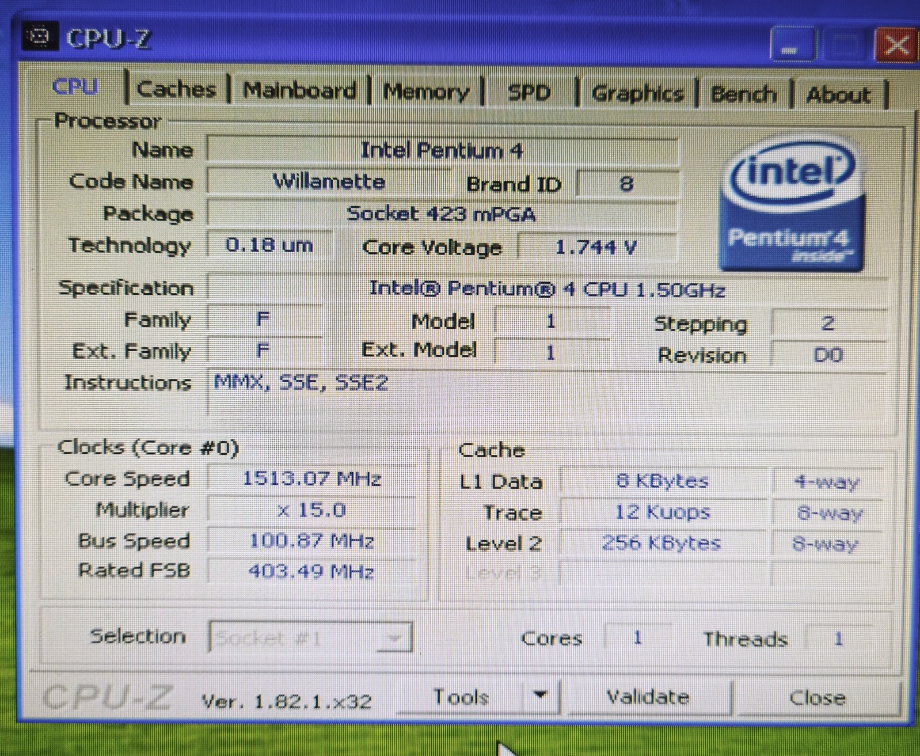Minimize the CPU-Z window

(793, 44)
